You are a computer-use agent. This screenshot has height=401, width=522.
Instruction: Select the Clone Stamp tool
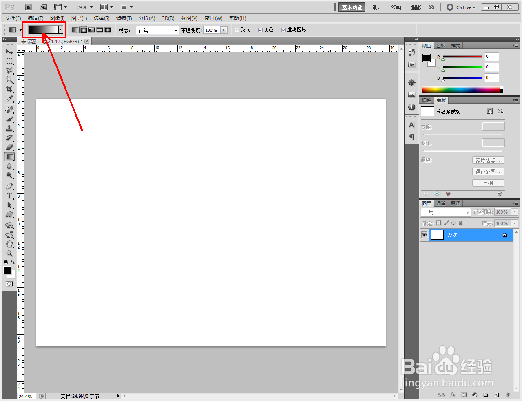point(9,128)
